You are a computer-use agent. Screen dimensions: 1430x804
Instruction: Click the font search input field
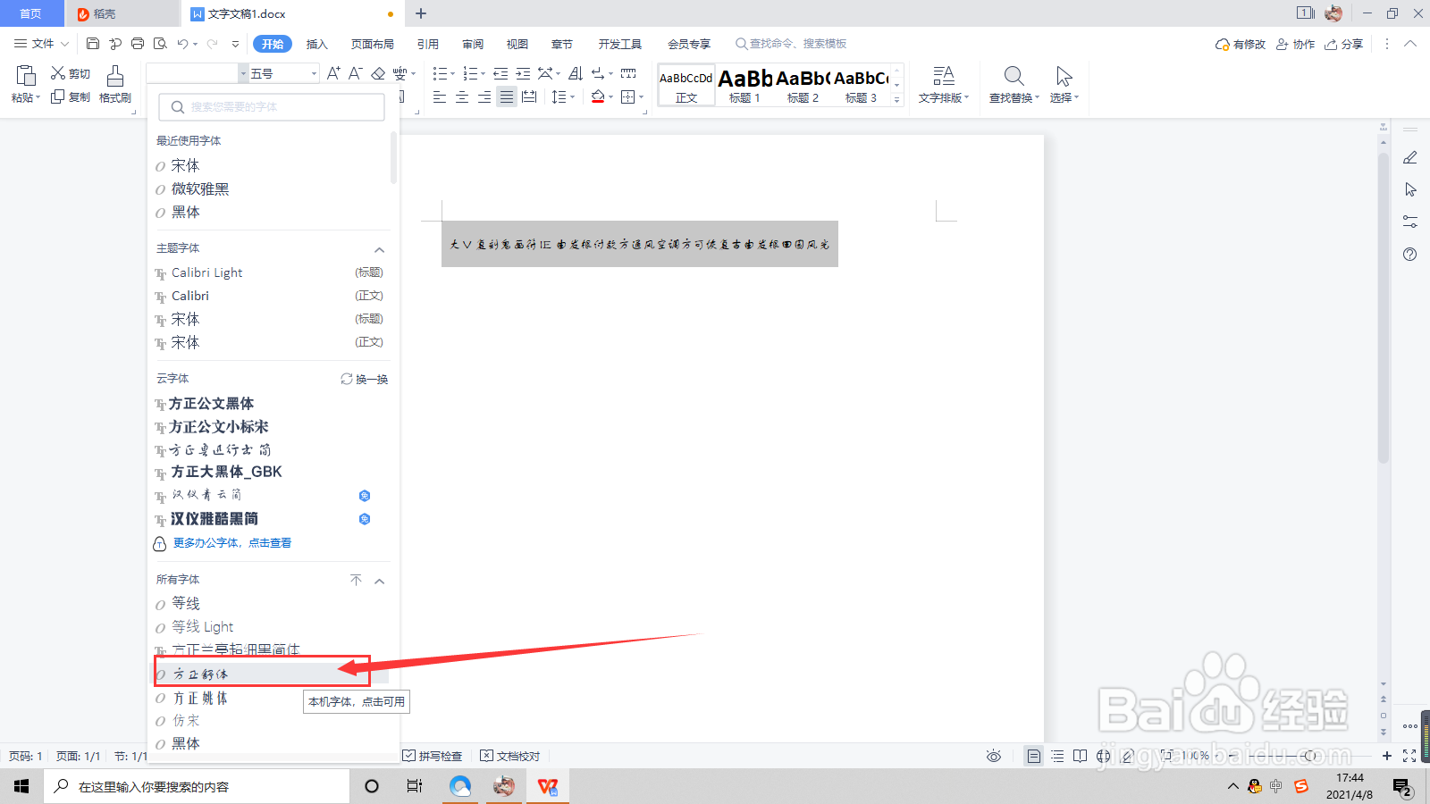pos(272,107)
